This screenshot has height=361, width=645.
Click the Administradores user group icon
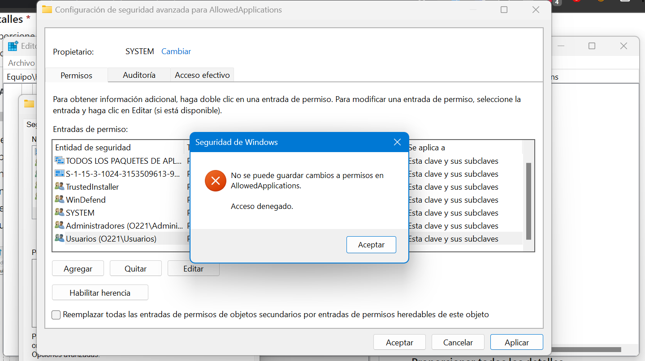click(60, 225)
